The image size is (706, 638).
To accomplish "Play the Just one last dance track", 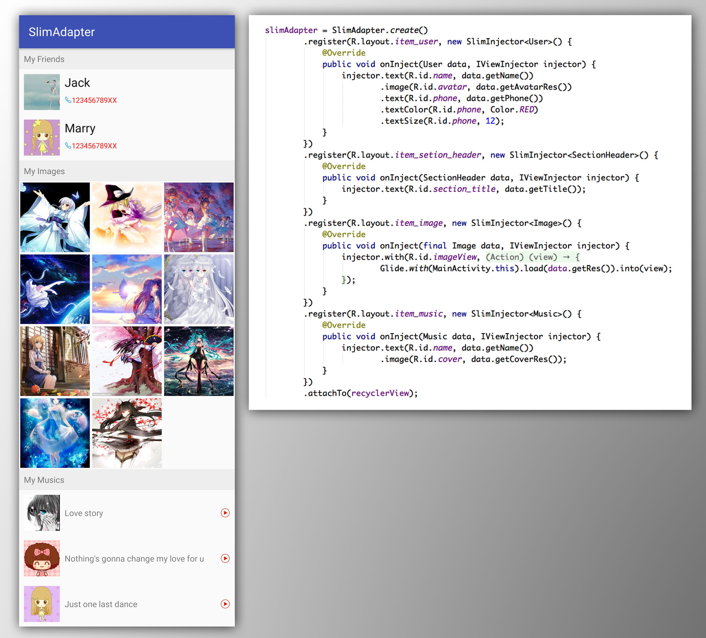I will click(x=225, y=604).
